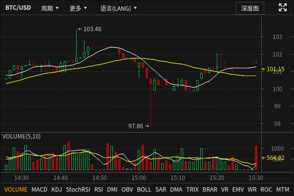This screenshot has width=294, height=196.
Task: Open the 语言(LANG) language dropdown
Action: [119, 8]
